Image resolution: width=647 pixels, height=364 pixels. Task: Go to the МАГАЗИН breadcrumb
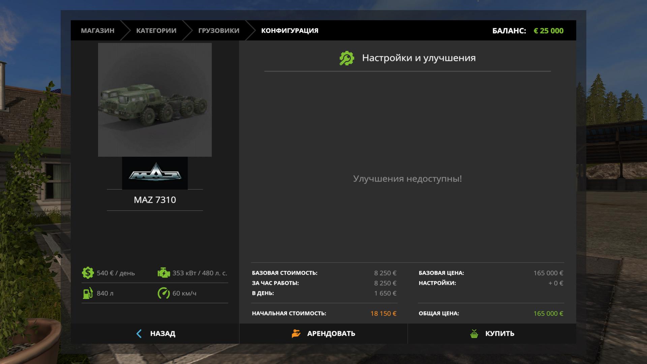[97, 31]
